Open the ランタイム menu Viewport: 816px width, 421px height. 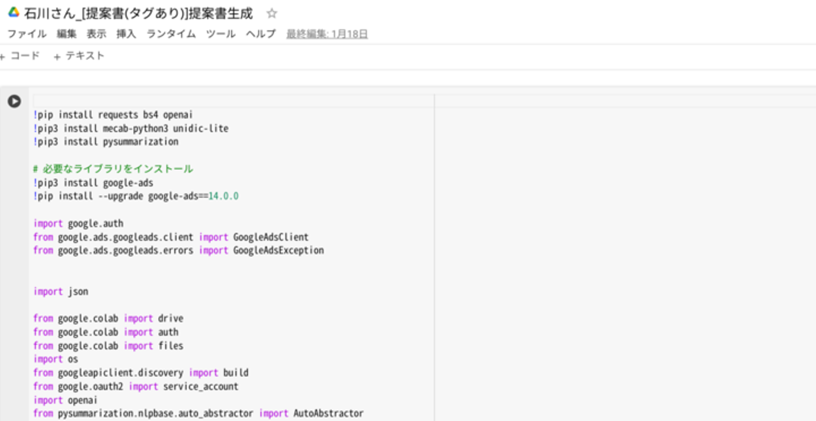tap(171, 34)
